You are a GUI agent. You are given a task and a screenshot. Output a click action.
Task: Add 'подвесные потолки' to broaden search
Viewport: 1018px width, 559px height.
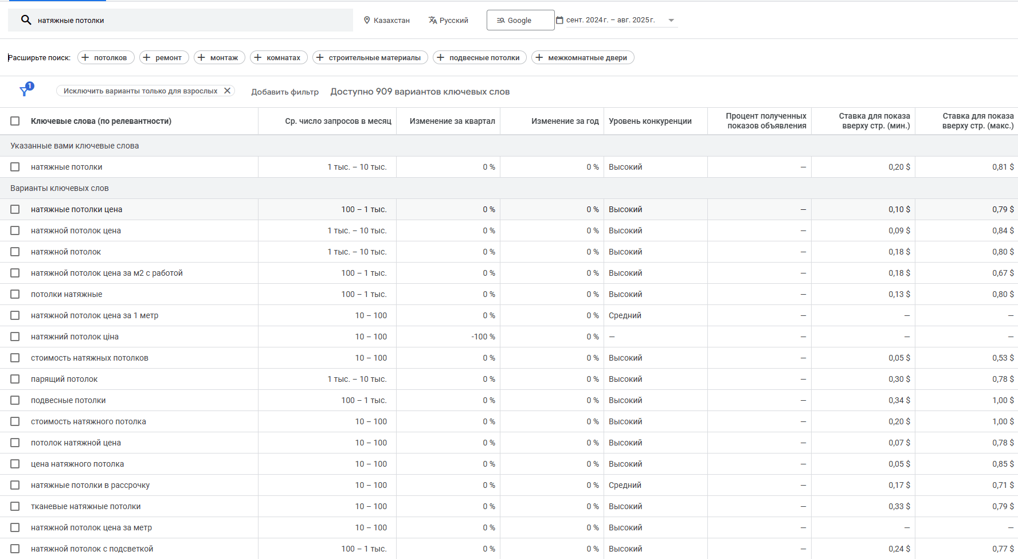tap(479, 57)
